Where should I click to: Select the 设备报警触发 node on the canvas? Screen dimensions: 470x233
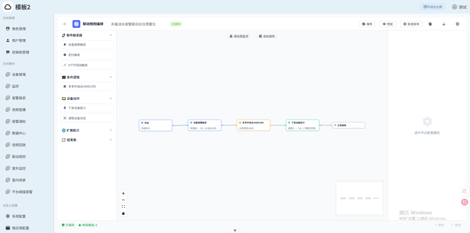(x=205, y=125)
